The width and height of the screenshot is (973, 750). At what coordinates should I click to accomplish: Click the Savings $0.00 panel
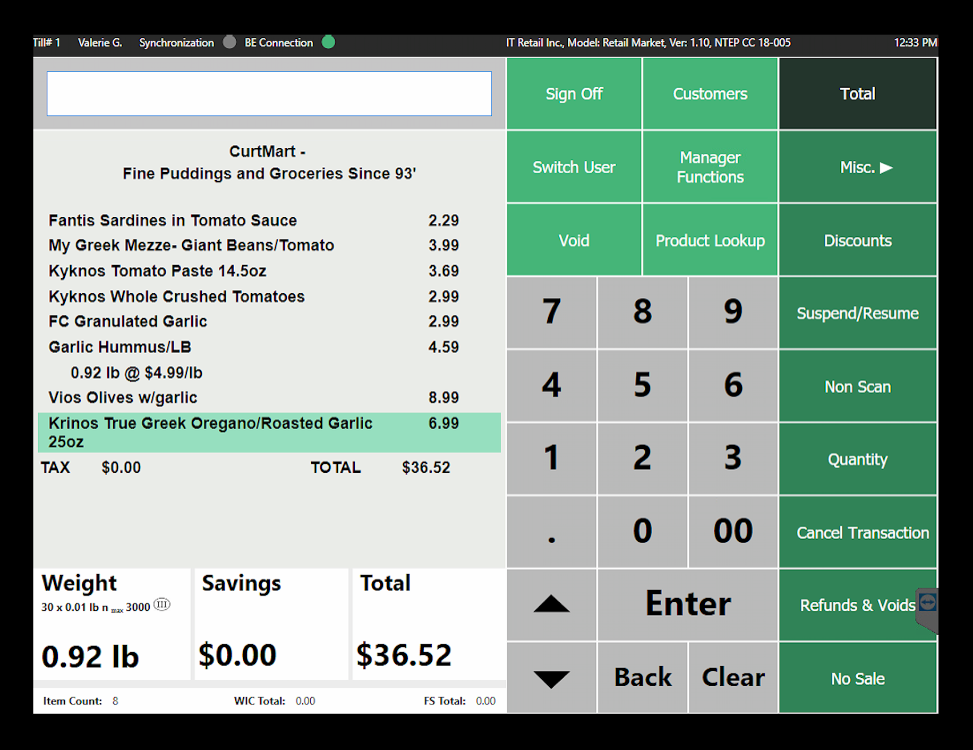pyautogui.click(x=271, y=624)
